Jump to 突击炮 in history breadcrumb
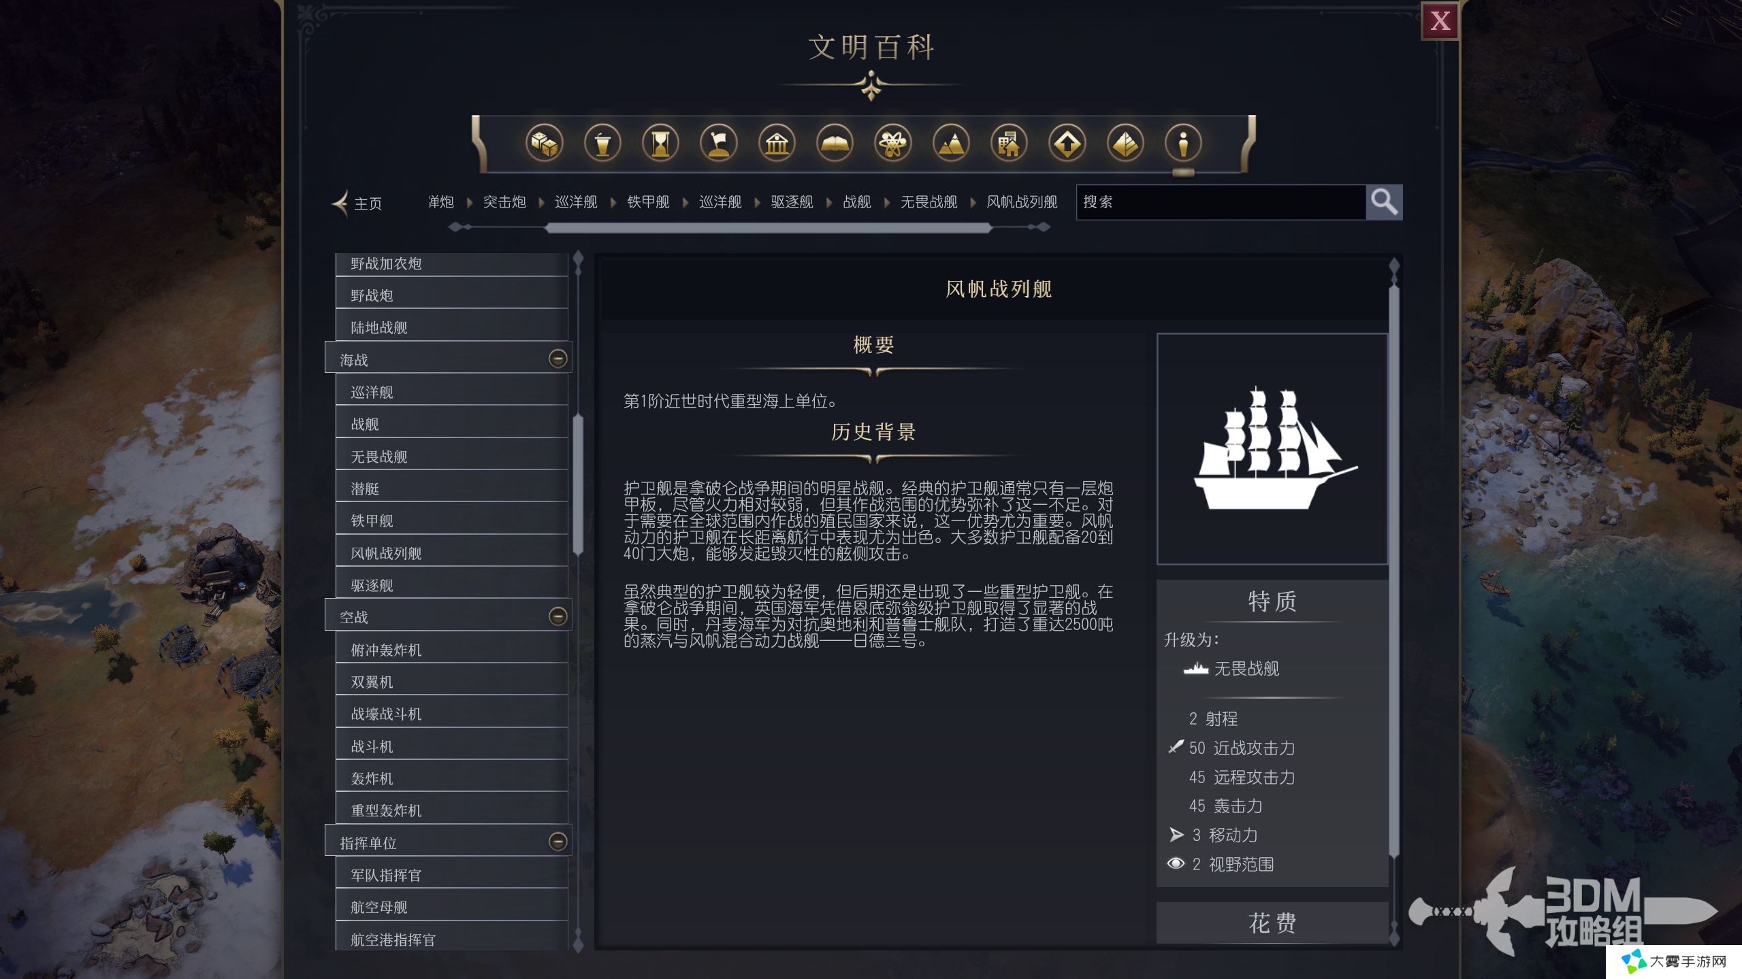Image resolution: width=1742 pixels, height=979 pixels. (x=504, y=202)
